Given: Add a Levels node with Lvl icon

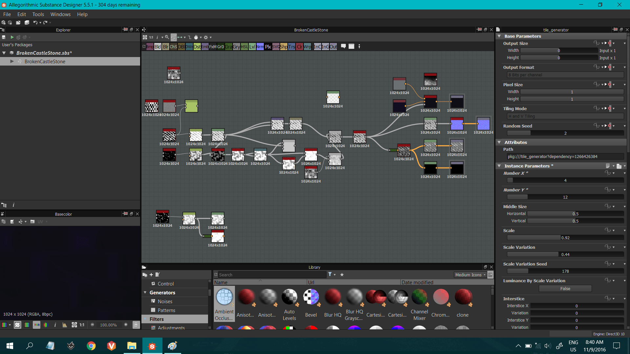Looking at the screenshot, I should point(252,47).
